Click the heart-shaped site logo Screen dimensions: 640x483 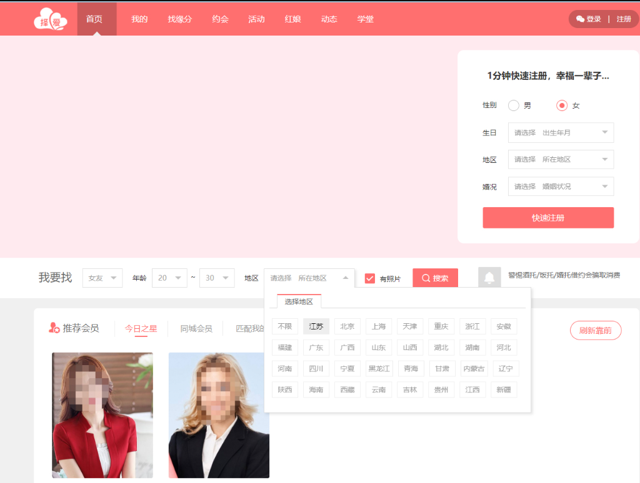(51, 19)
